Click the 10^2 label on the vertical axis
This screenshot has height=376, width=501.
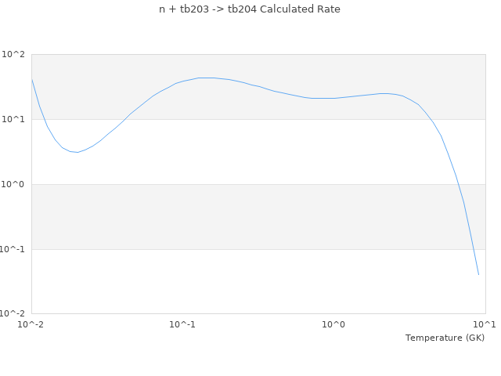coord(13,55)
